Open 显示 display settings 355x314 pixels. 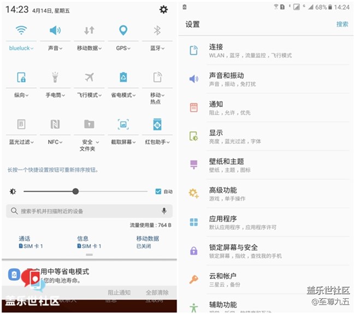[267, 137]
